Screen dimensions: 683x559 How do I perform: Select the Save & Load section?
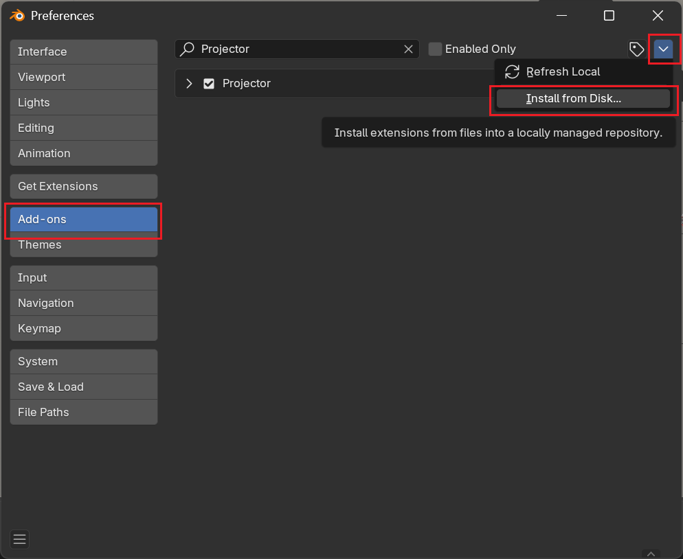(84, 387)
